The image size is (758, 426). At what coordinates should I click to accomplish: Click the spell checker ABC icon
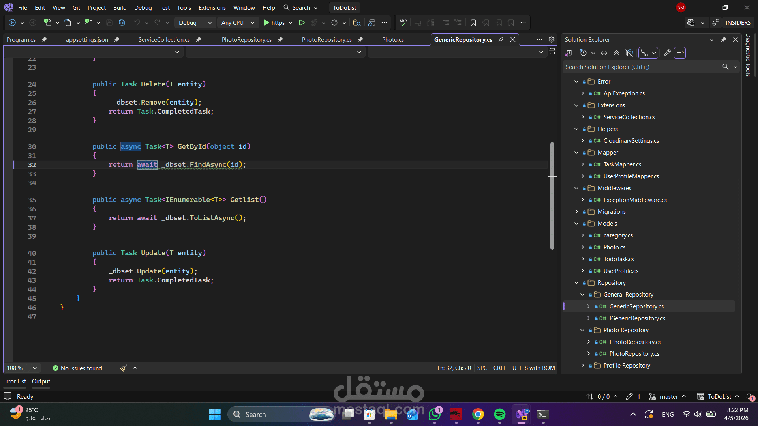(403, 23)
